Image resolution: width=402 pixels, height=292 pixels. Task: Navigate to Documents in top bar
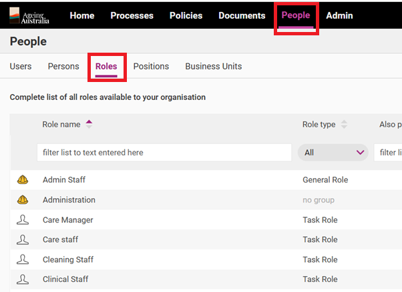[x=242, y=15]
